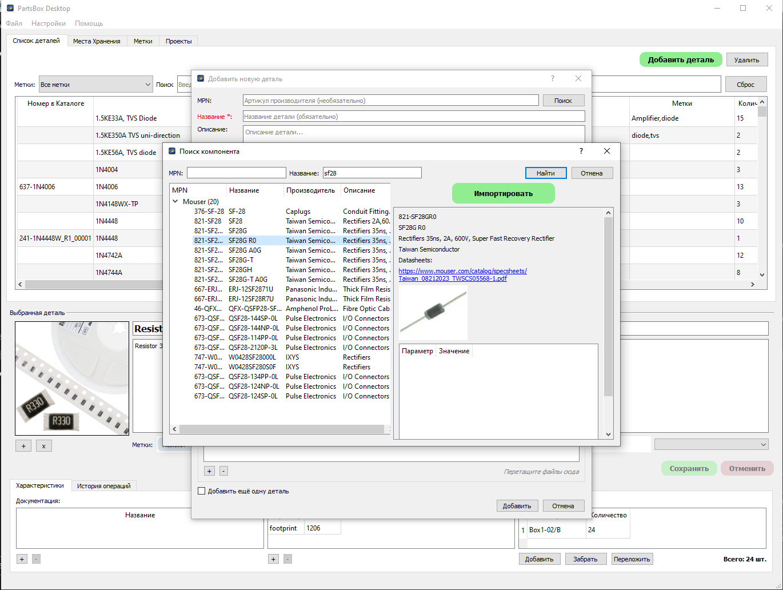Open the Все метки dropdown

point(95,84)
